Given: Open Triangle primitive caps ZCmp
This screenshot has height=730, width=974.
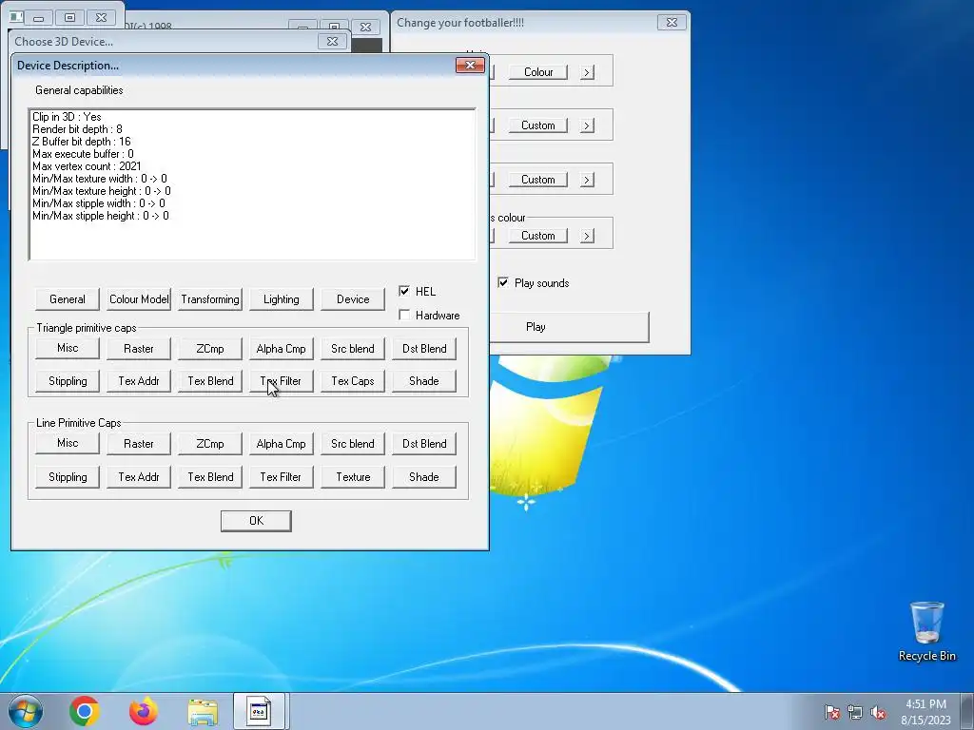Looking at the screenshot, I should pos(210,348).
